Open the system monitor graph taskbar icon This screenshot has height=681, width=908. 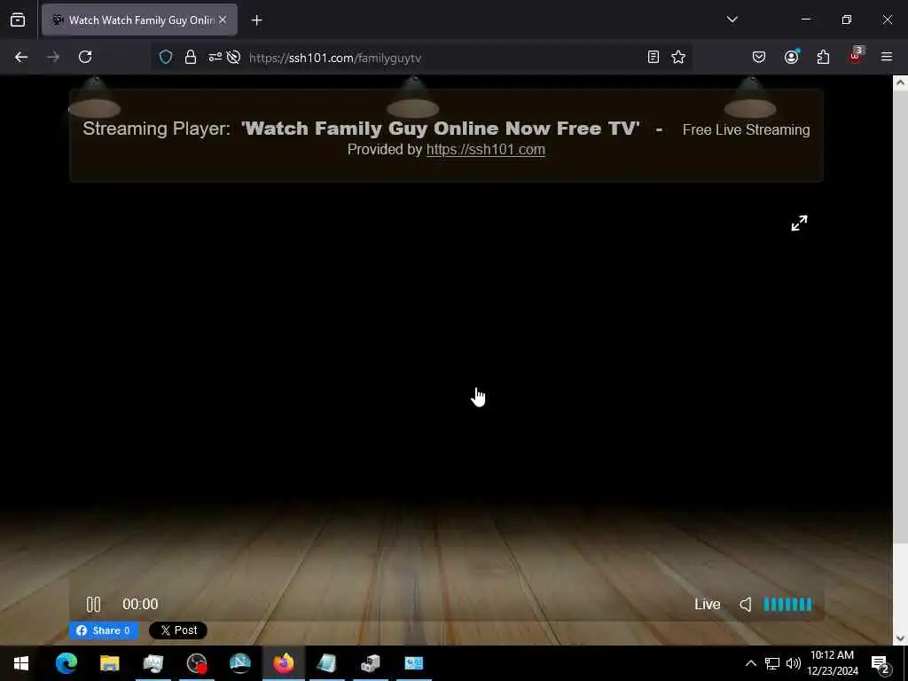pyautogui.click(x=153, y=663)
